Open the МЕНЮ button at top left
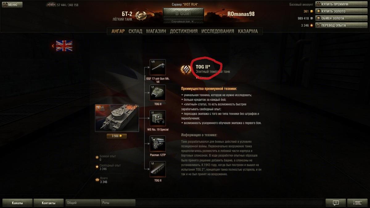Screen dimensions: 370x208 pos(12,5)
